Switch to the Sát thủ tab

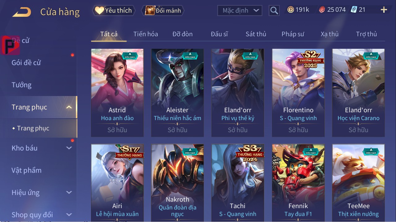pos(256,34)
